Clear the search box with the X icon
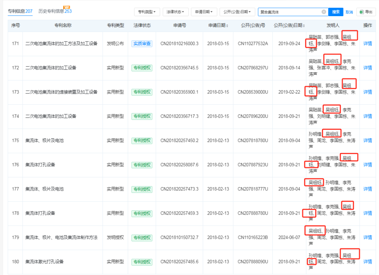 [324, 12]
